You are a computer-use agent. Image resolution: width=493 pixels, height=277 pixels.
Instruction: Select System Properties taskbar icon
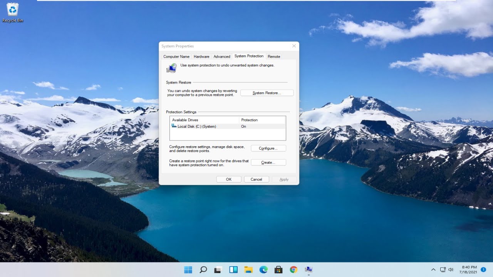[x=309, y=270]
